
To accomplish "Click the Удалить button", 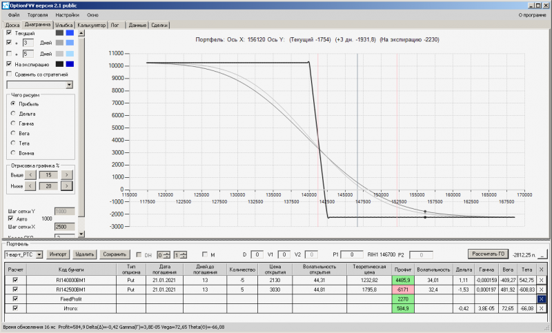I will 84,254.
